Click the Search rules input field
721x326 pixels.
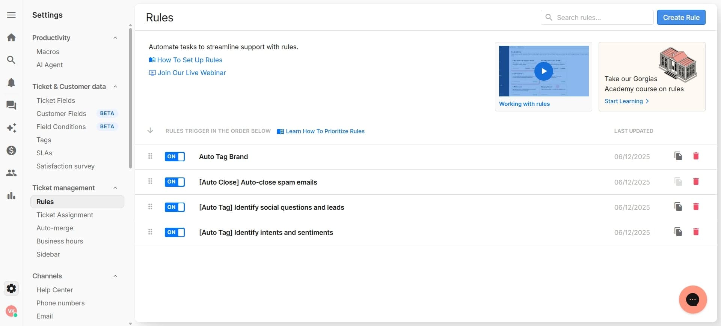click(597, 17)
